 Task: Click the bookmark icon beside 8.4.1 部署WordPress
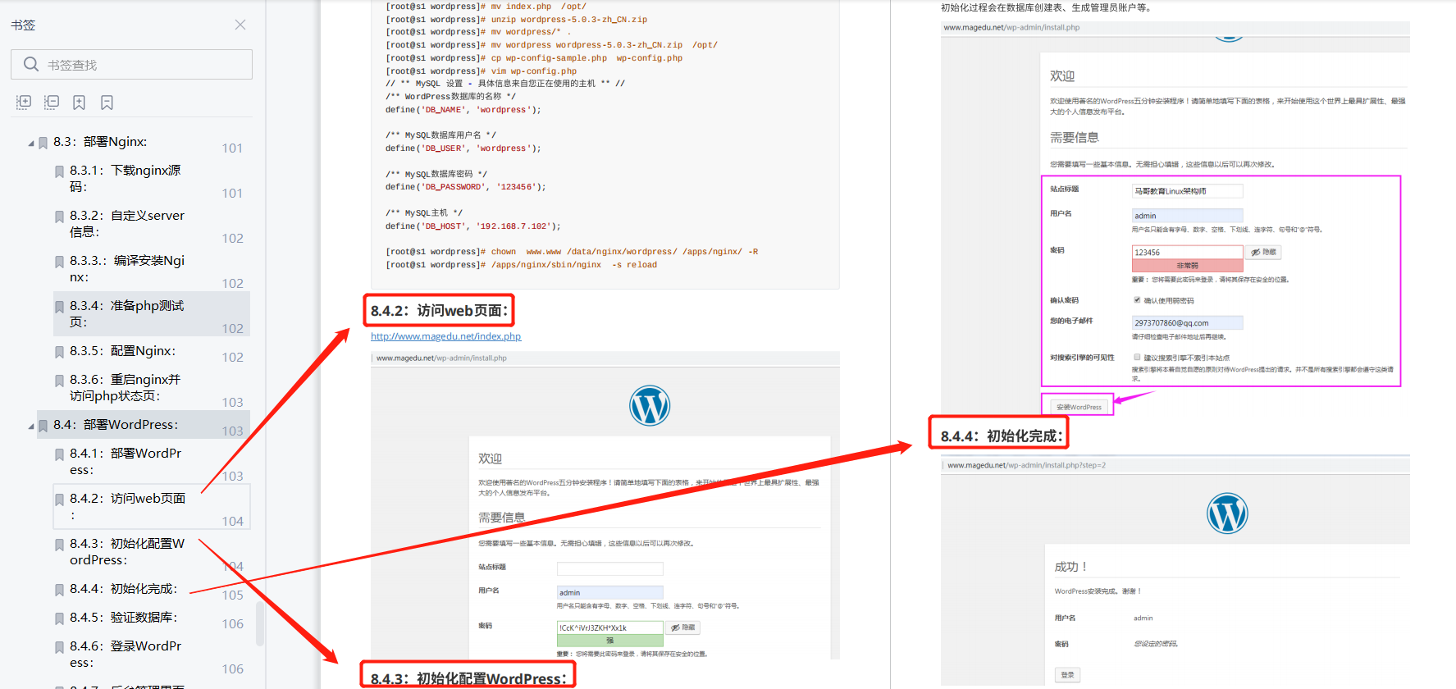[59, 454]
